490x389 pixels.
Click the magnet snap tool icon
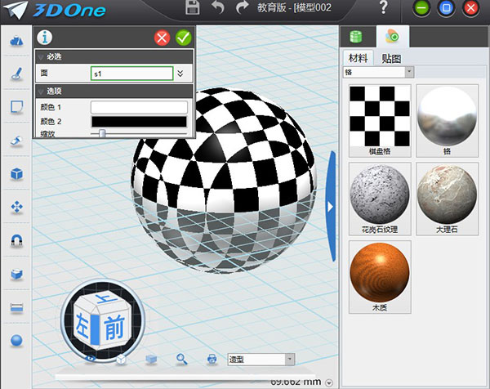[16, 240]
